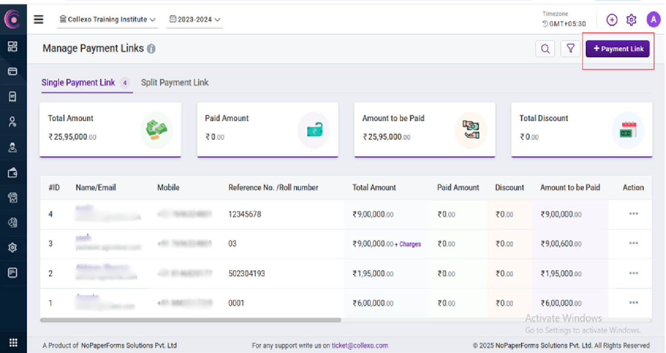Click the filter funnel icon
This screenshot has height=353, width=666.
(x=570, y=49)
